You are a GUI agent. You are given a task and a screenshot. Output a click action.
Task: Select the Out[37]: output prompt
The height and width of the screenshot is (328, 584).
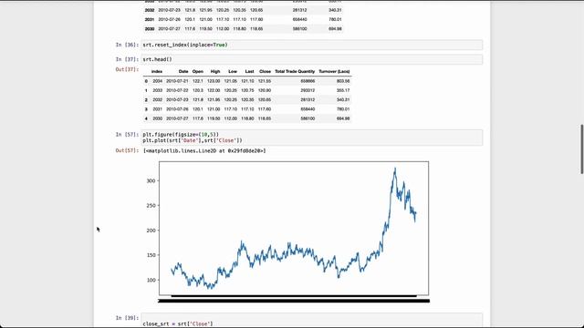[127, 69]
